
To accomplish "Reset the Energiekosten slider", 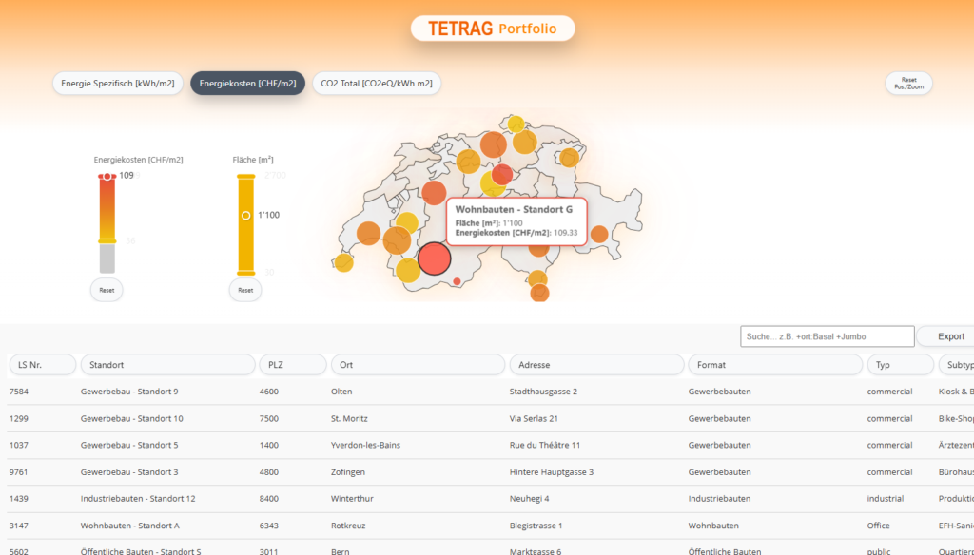I will click(x=107, y=290).
